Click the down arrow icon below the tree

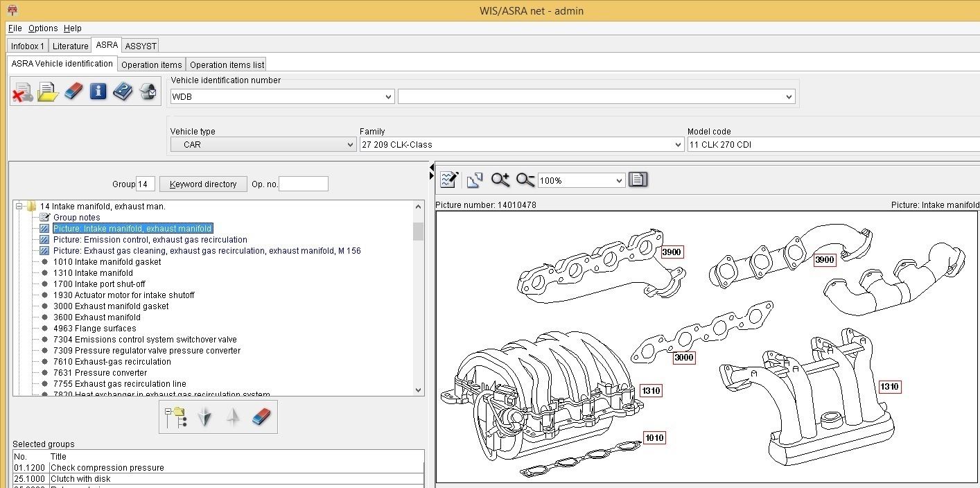point(204,417)
